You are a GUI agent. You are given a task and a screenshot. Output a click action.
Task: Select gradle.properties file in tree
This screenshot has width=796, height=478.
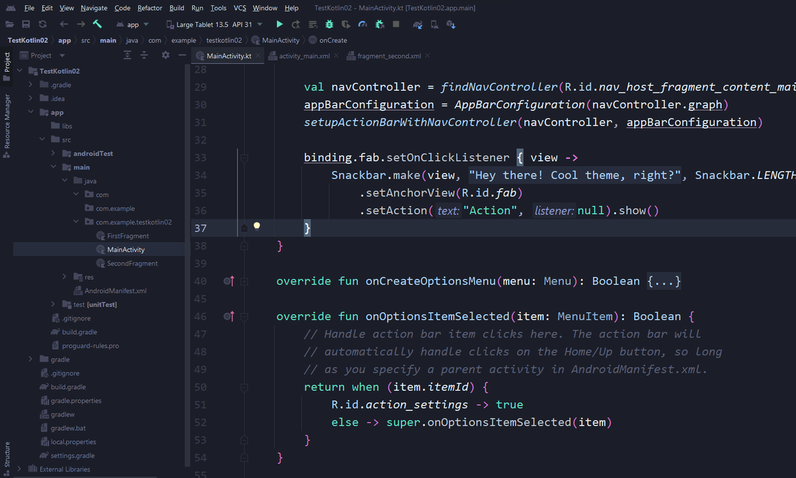pyautogui.click(x=76, y=401)
